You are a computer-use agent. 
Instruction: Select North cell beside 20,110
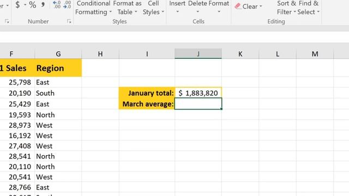point(58,167)
